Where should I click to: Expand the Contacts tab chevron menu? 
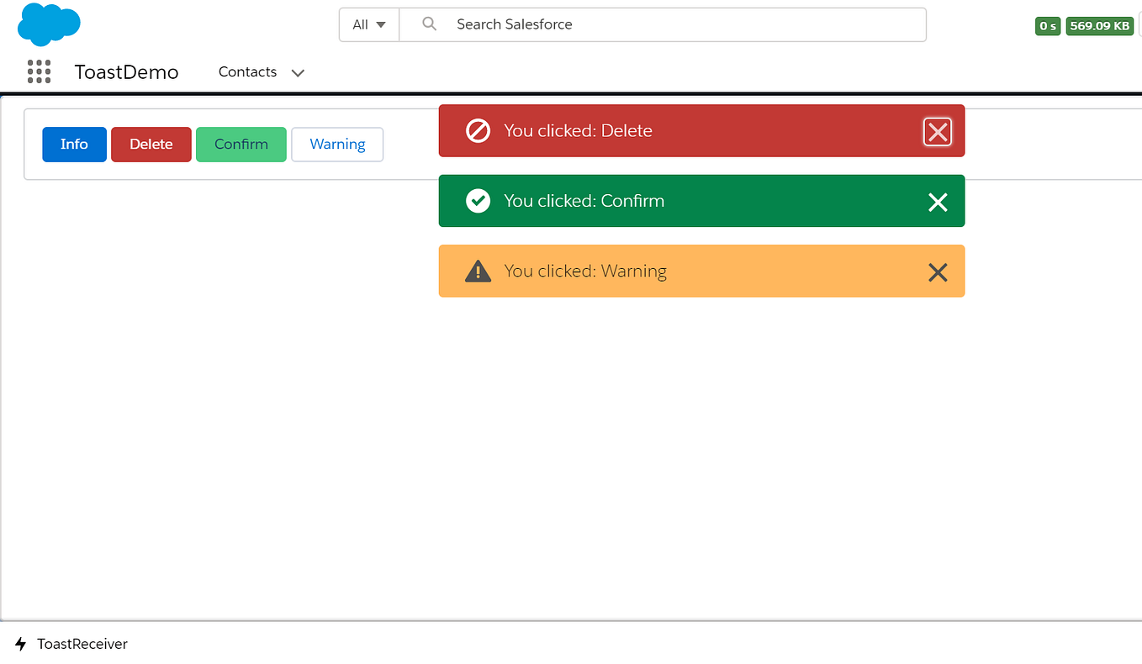pos(297,73)
